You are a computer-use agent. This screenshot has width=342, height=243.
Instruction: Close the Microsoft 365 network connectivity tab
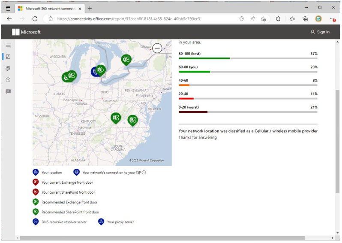click(x=80, y=9)
